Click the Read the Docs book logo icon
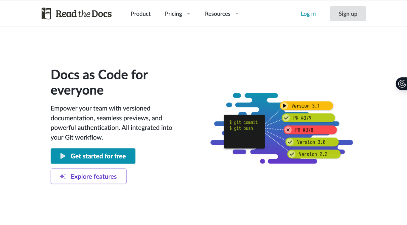This screenshot has width=407, height=225. pos(46,14)
